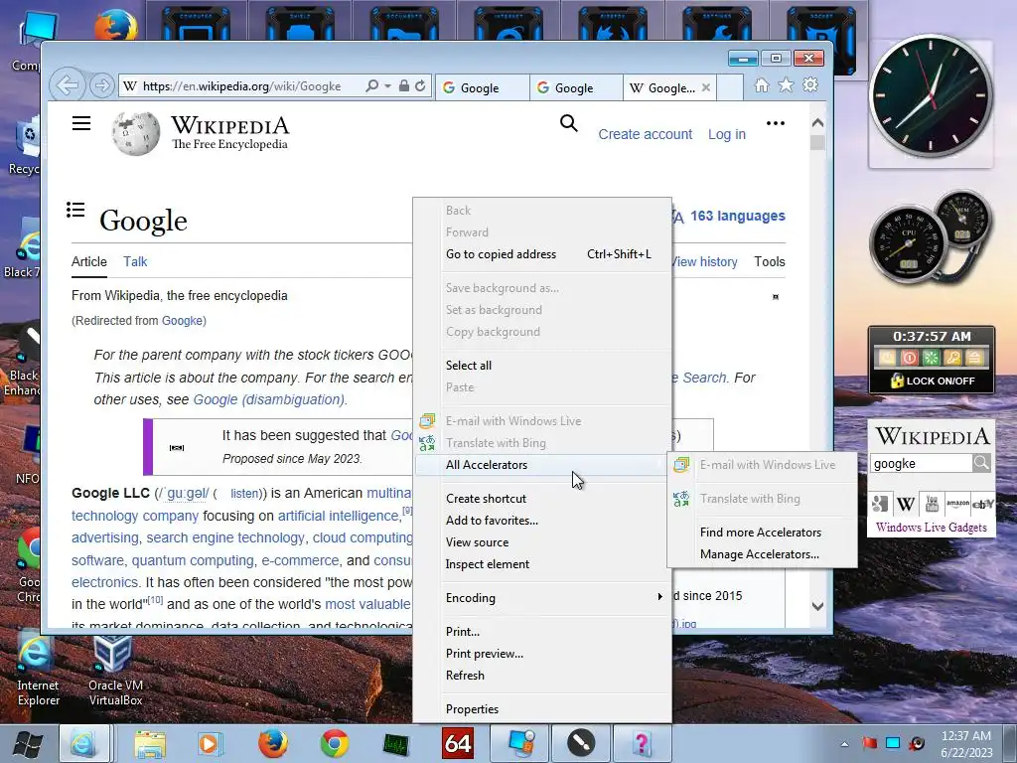Choose Select all in context menu
Viewport: 1017px width, 763px height.
542,366
